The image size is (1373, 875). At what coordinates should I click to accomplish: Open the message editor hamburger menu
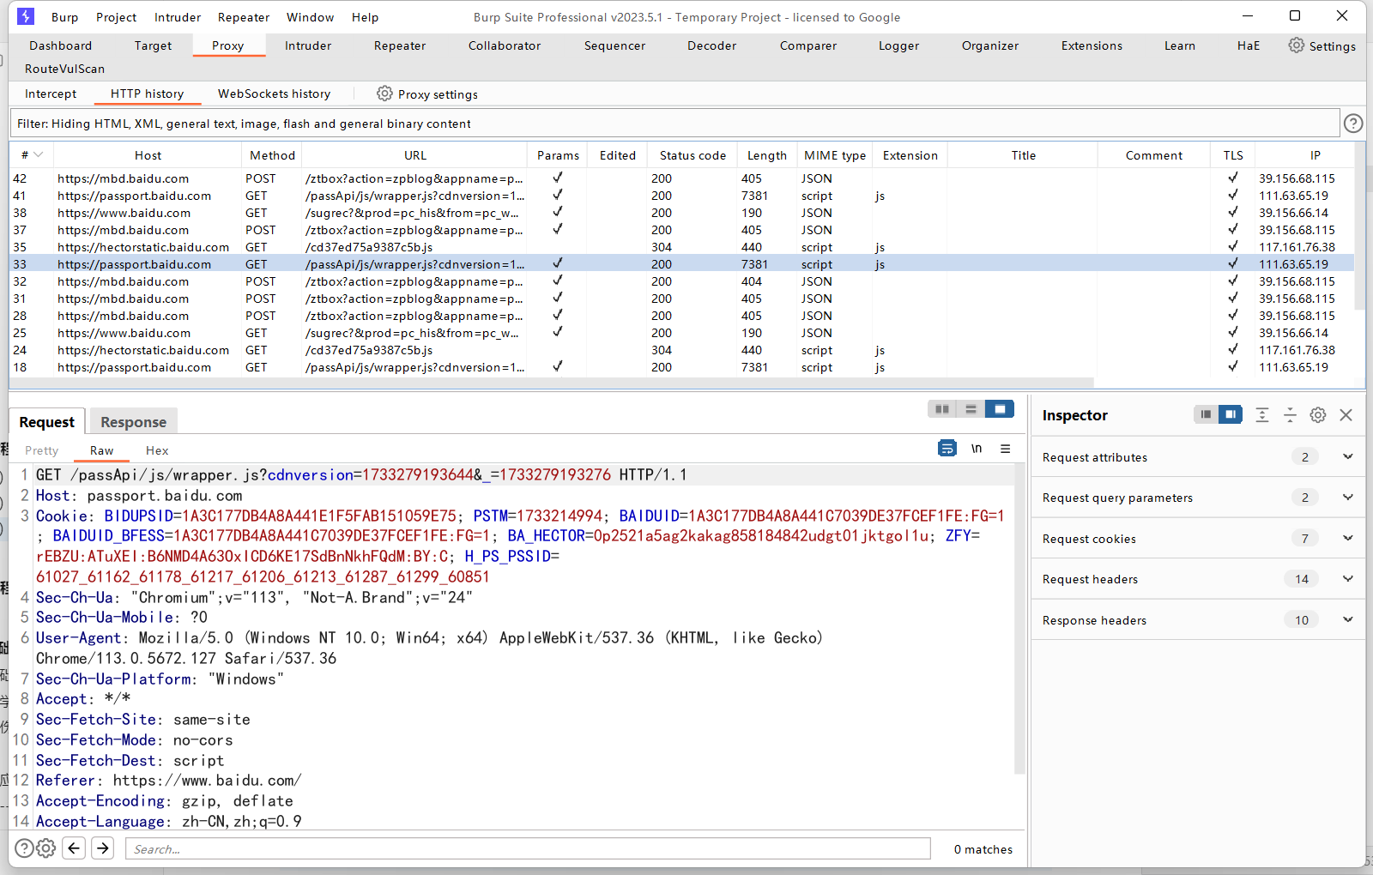coord(1006,448)
